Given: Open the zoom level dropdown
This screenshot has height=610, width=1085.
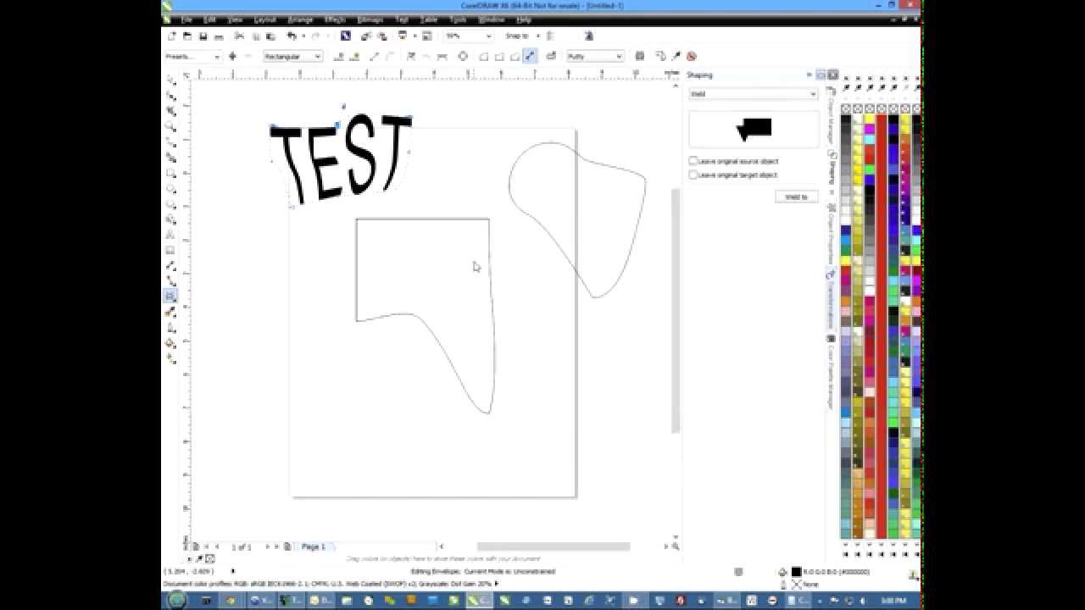Looking at the screenshot, I should click(488, 36).
